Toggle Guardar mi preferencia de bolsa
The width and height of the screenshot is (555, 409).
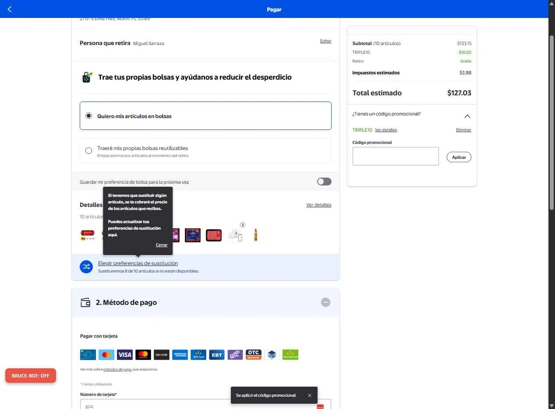click(x=324, y=182)
